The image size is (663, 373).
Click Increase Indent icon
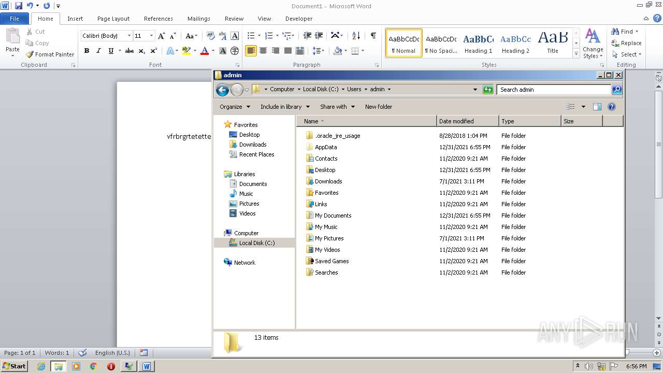(x=319, y=36)
